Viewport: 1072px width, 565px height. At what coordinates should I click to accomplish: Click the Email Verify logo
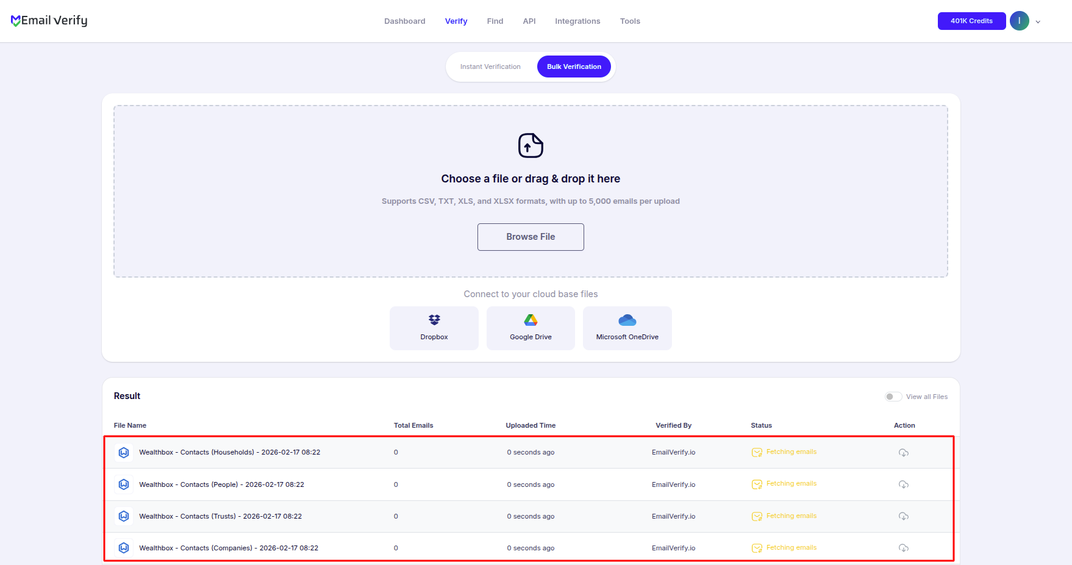point(49,21)
